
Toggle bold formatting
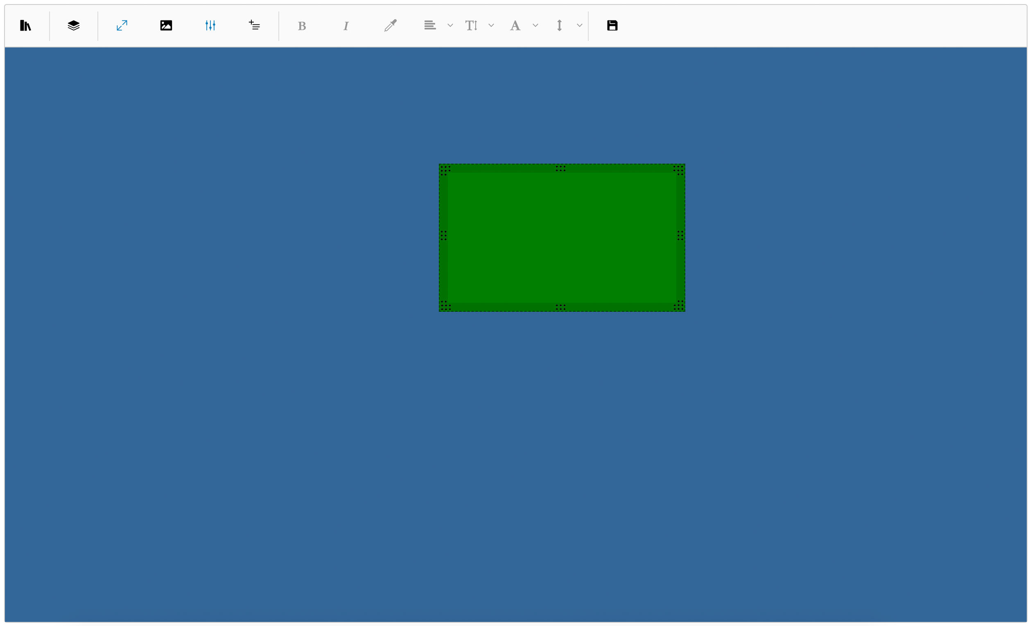pyautogui.click(x=302, y=26)
